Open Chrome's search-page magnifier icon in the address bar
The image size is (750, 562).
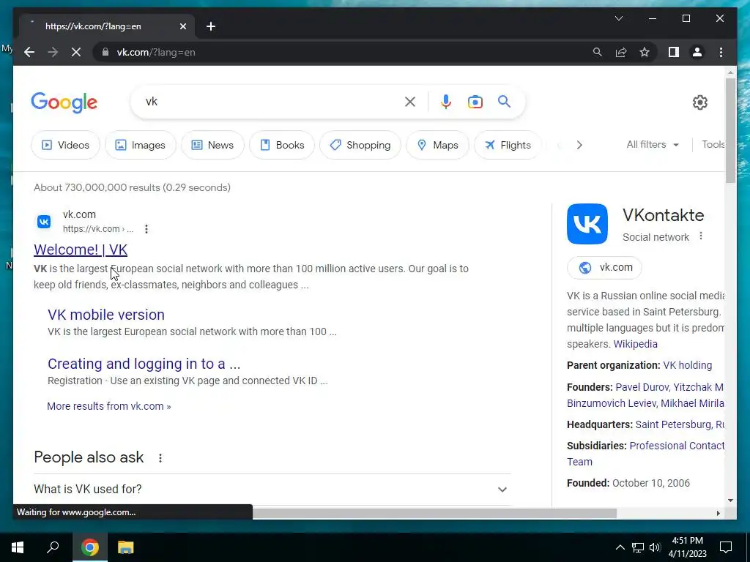tap(597, 52)
